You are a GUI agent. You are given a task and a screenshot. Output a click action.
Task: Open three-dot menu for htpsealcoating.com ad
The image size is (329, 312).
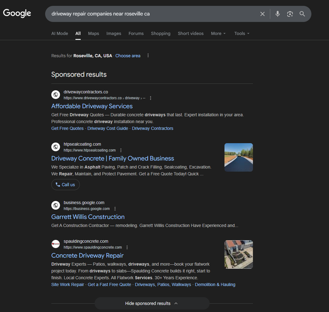point(121,150)
